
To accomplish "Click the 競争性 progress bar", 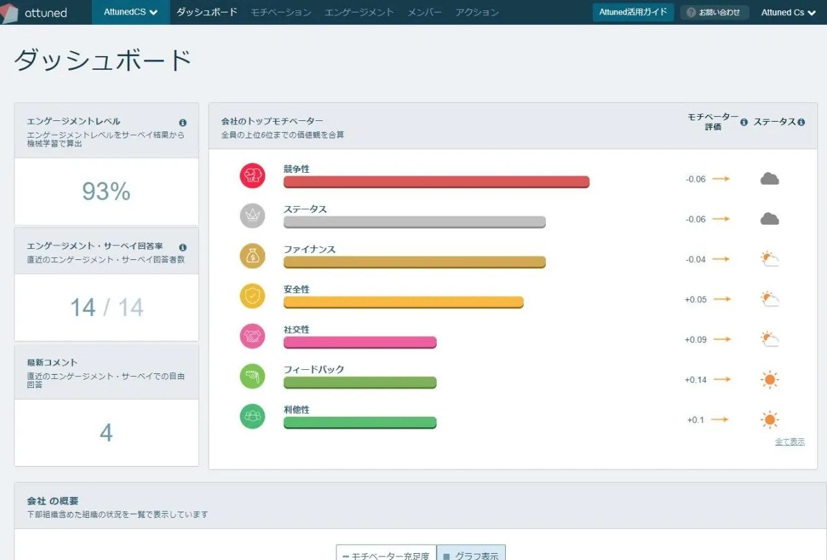I will coord(436,182).
